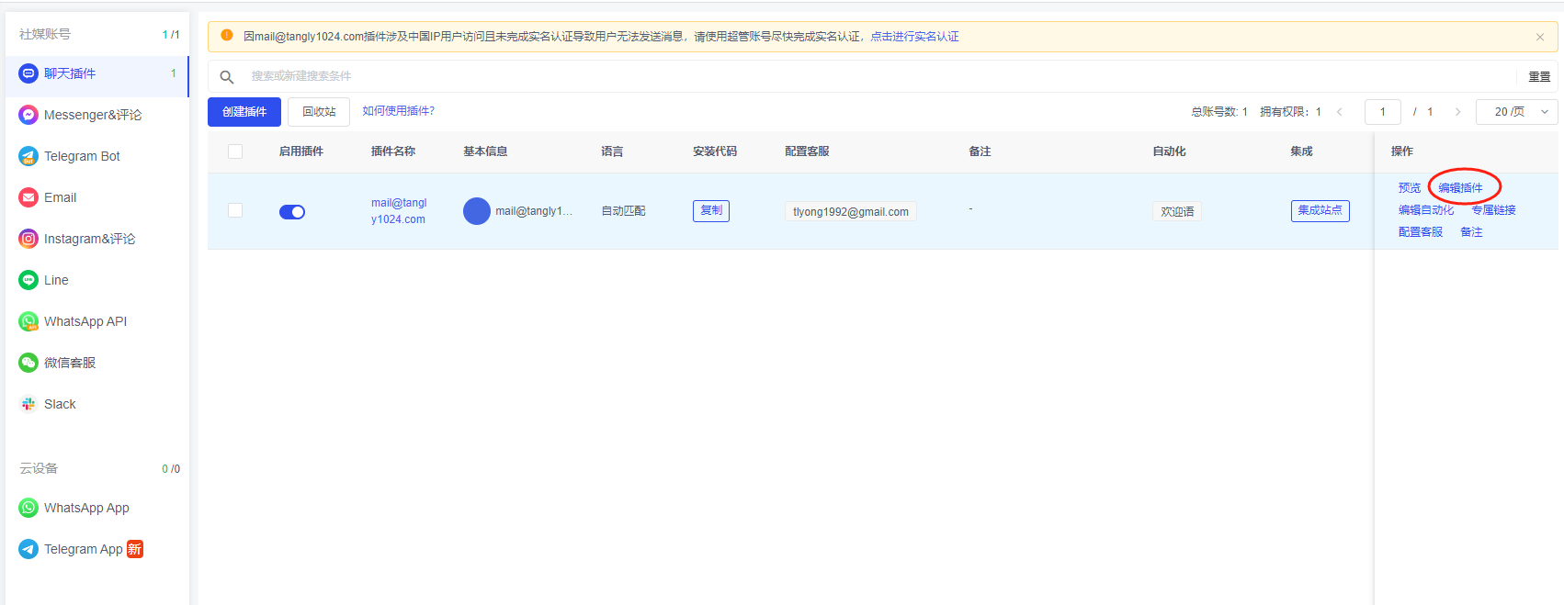
Task: Click the 预览 preview link
Action: 1410,187
